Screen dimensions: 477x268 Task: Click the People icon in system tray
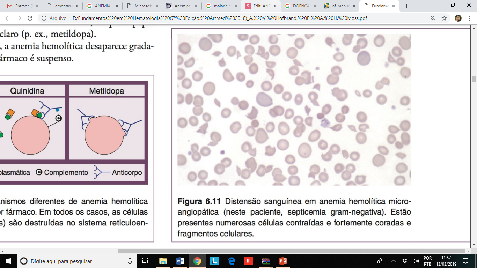pyautogui.click(x=380, y=261)
